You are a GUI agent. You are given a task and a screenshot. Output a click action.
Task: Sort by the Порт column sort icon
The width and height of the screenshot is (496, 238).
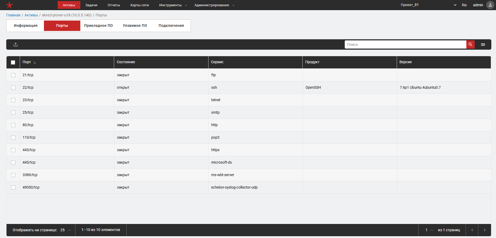[35, 62]
